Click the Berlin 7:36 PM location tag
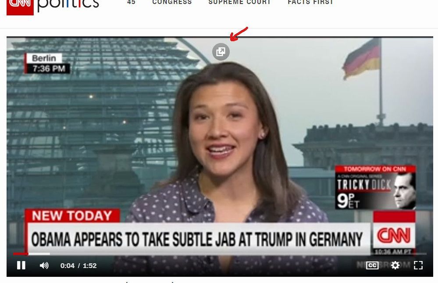 pyautogui.click(x=47, y=64)
